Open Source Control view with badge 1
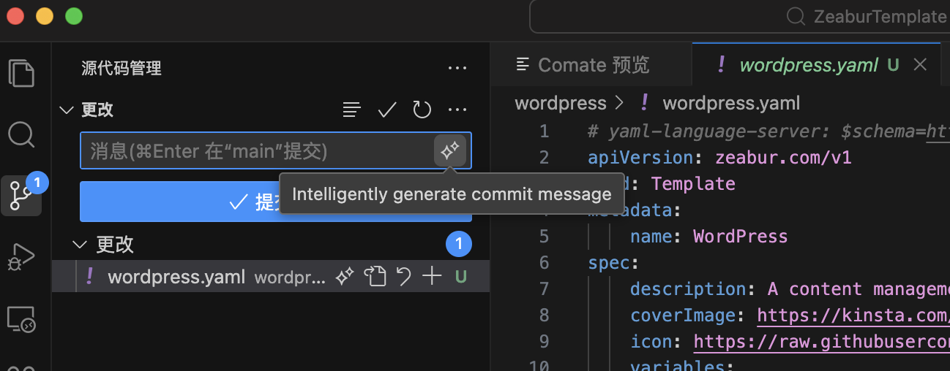This screenshot has width=950, height=371. point(21,196)
